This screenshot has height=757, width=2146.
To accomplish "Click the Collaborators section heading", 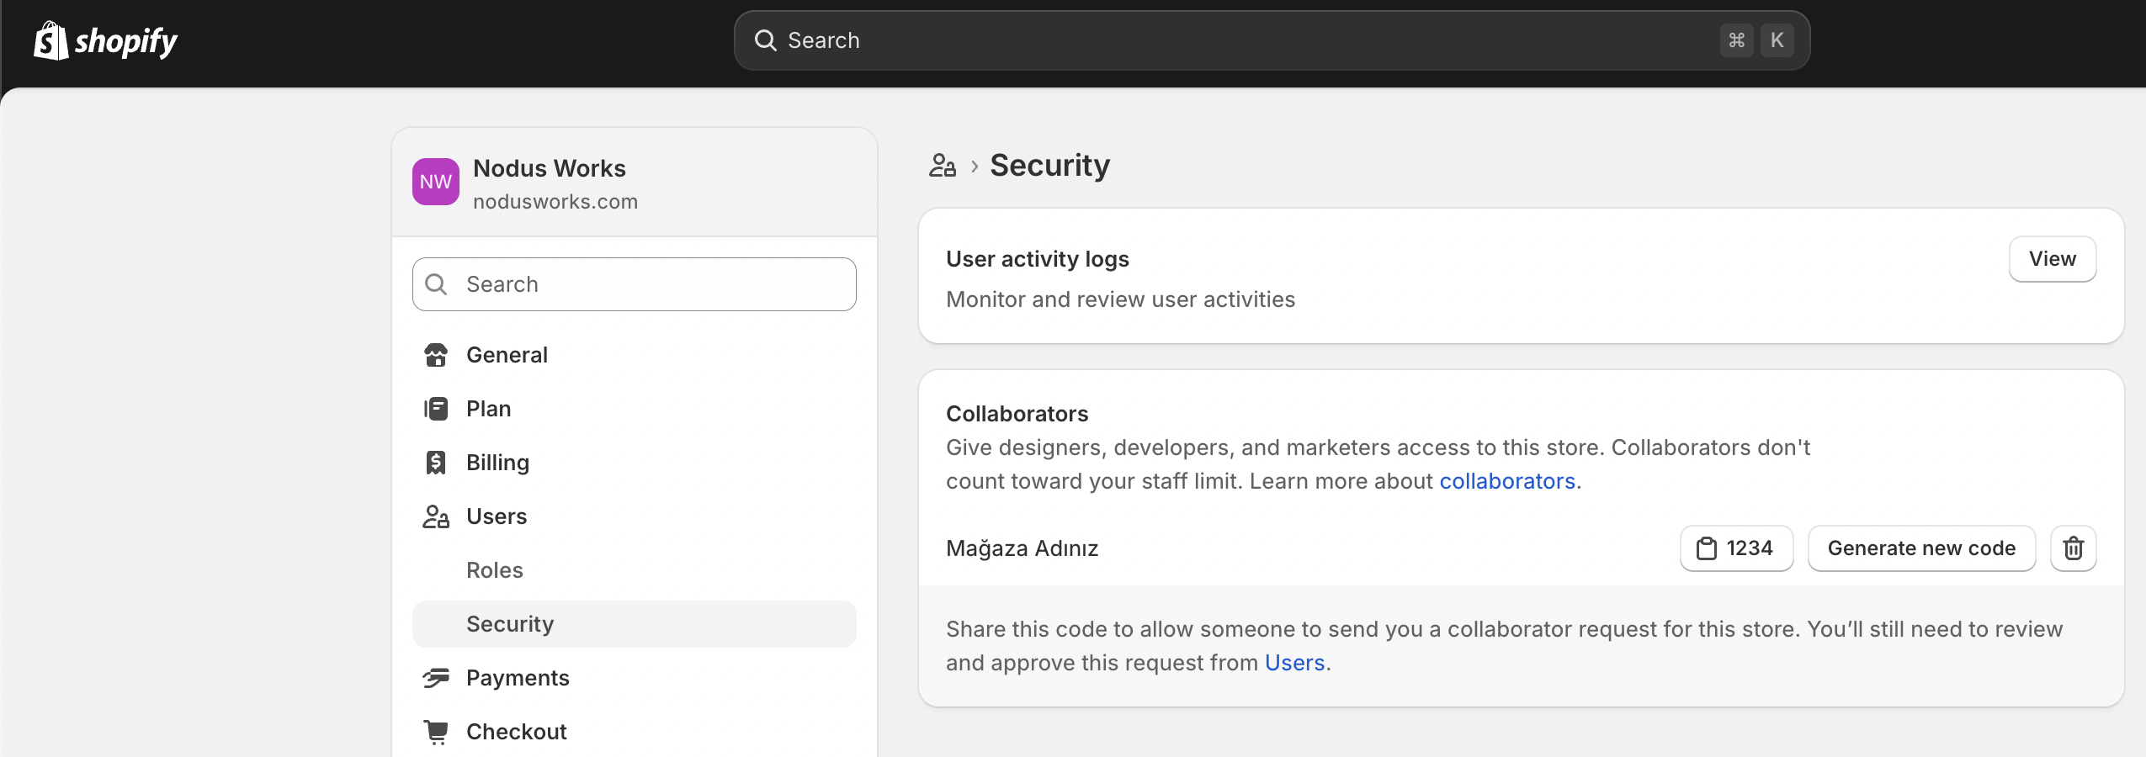I will tap(1017, 414).
